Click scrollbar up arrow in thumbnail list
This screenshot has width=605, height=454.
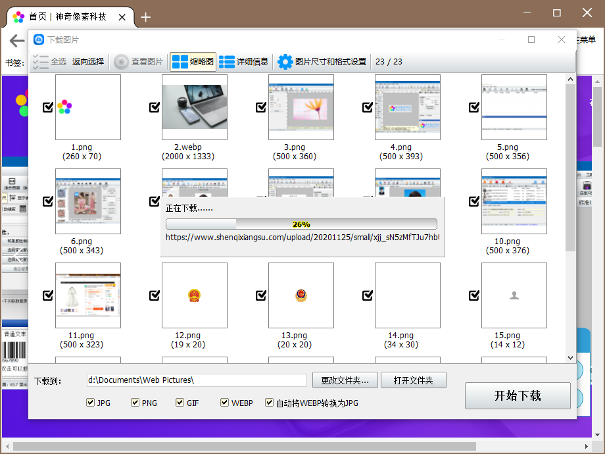click(x=570, y=80)
